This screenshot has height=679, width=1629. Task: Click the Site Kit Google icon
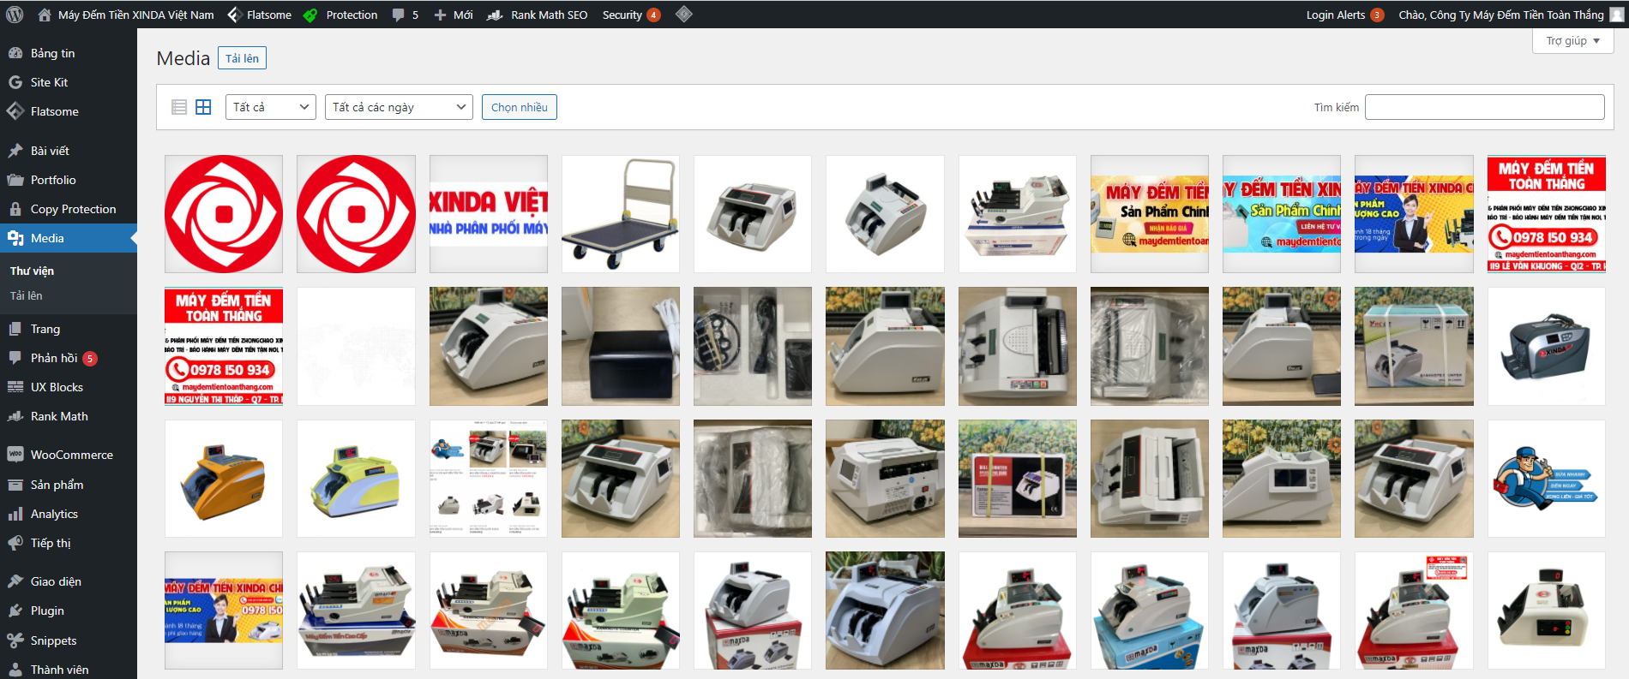[x=15, y=82]
